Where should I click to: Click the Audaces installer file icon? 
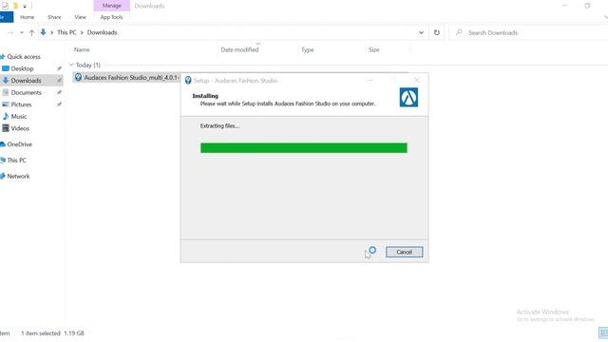[x=78, y=78]
